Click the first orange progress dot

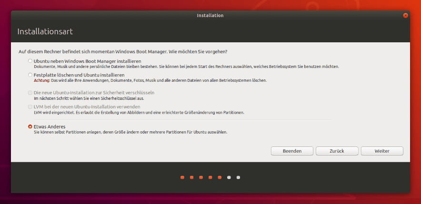pyautogui.click(x=182, y=177)
